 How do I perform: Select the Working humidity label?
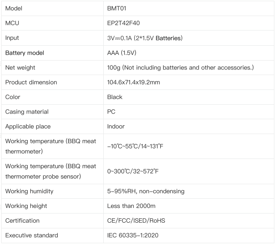29,191
